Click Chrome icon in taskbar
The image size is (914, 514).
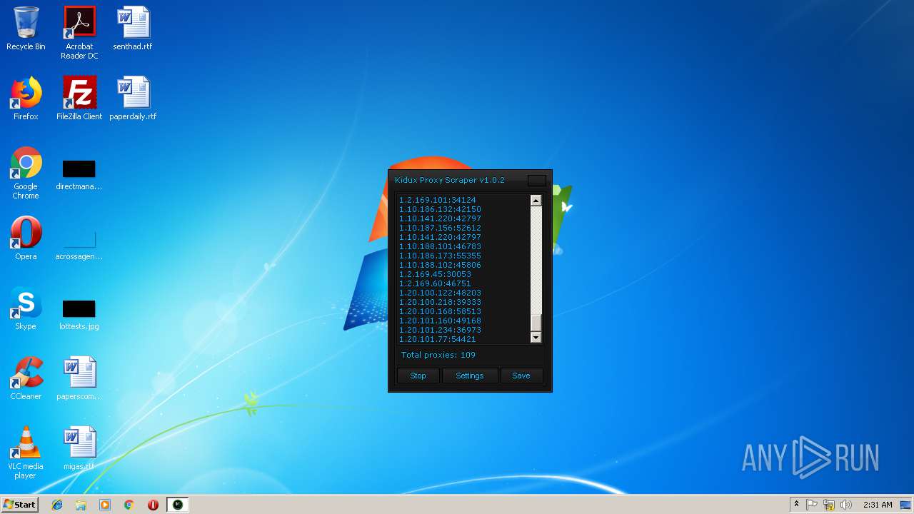pos(129,505)
